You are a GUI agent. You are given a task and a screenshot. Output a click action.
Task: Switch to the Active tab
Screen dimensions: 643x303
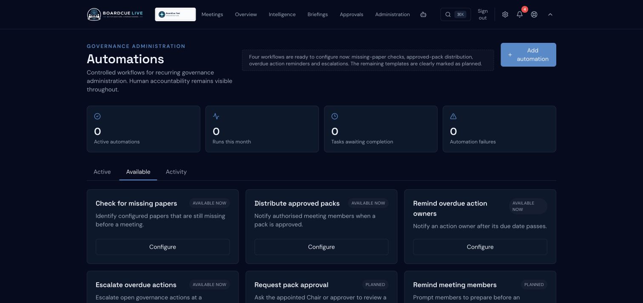[102, 172]
